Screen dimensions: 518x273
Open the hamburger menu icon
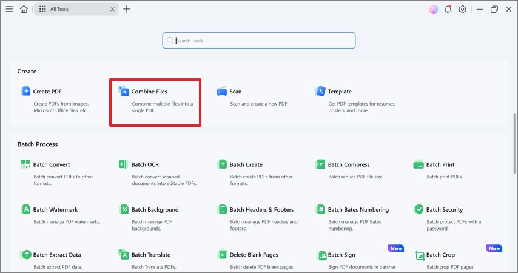point(9,9)
